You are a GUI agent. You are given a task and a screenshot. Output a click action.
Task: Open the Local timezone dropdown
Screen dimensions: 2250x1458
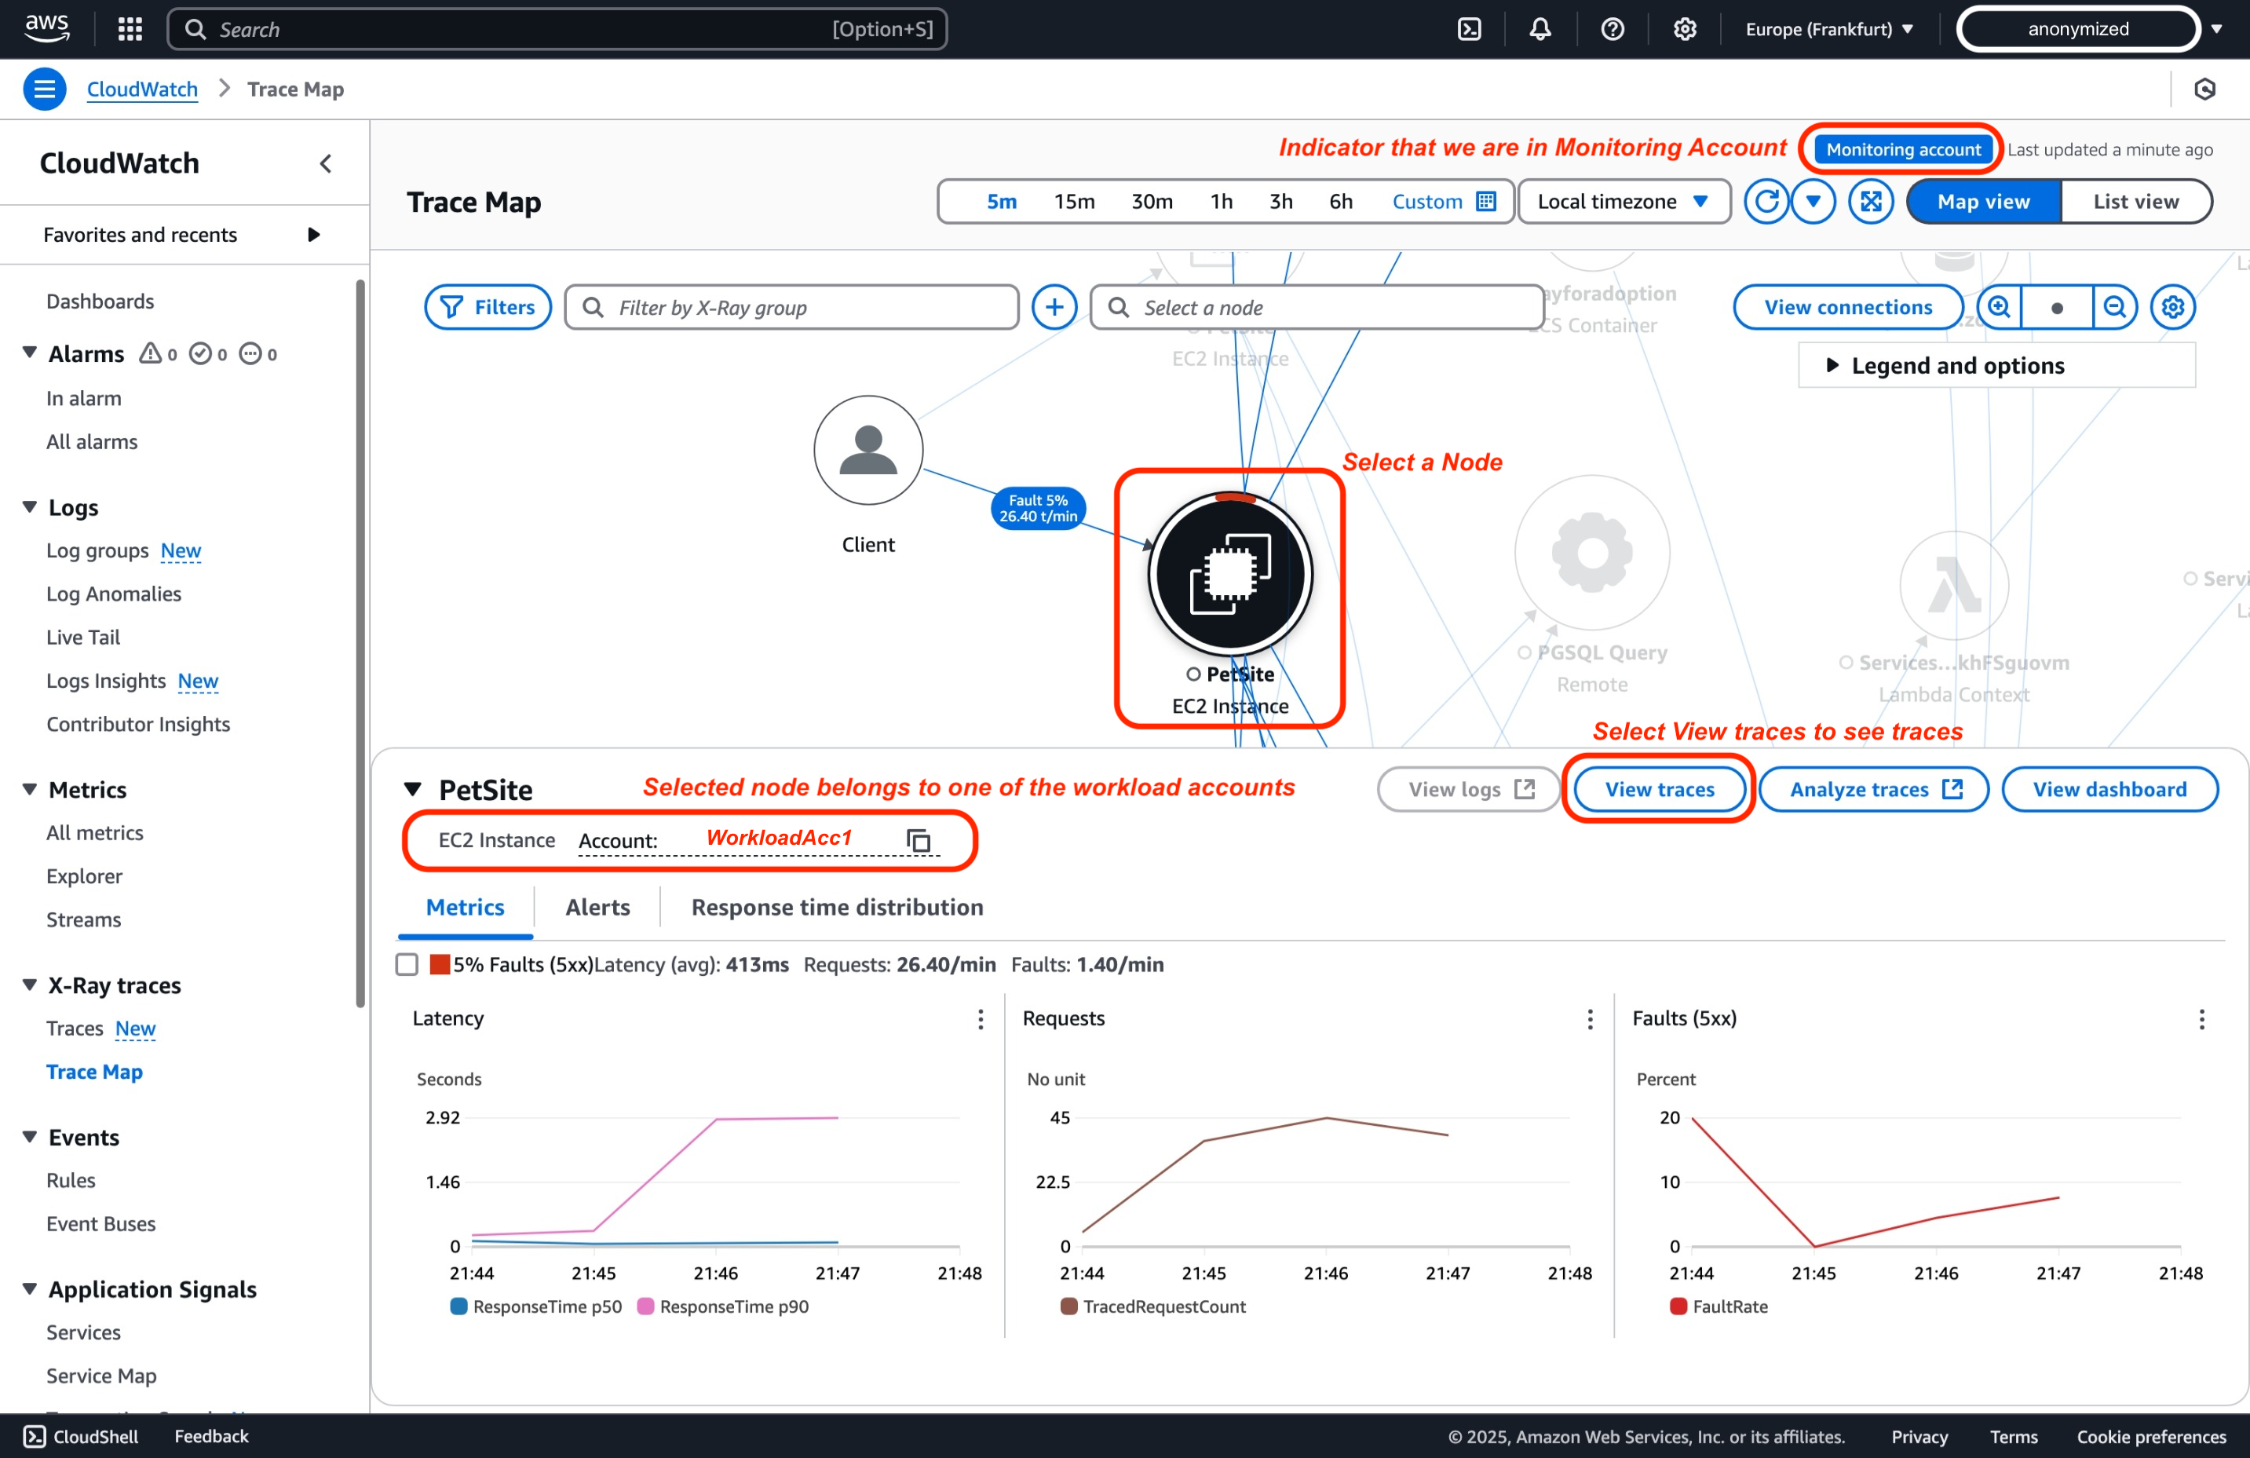pyautogui.click(x=1624, y=202)
